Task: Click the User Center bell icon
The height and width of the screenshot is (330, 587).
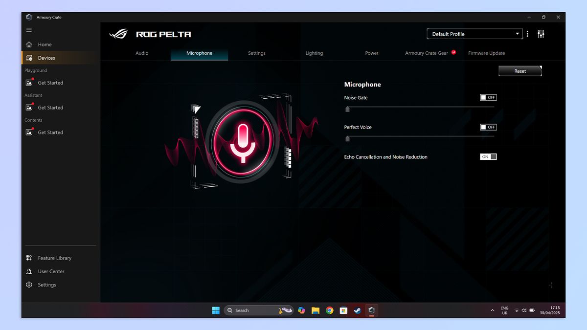Action: click(29, 271)
